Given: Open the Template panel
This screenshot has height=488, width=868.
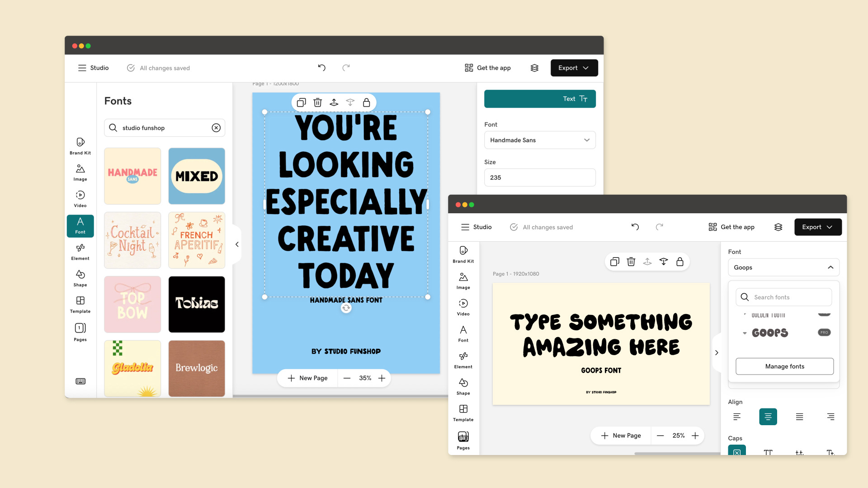Looking at the screenshot, I should (x=80, y=304).
